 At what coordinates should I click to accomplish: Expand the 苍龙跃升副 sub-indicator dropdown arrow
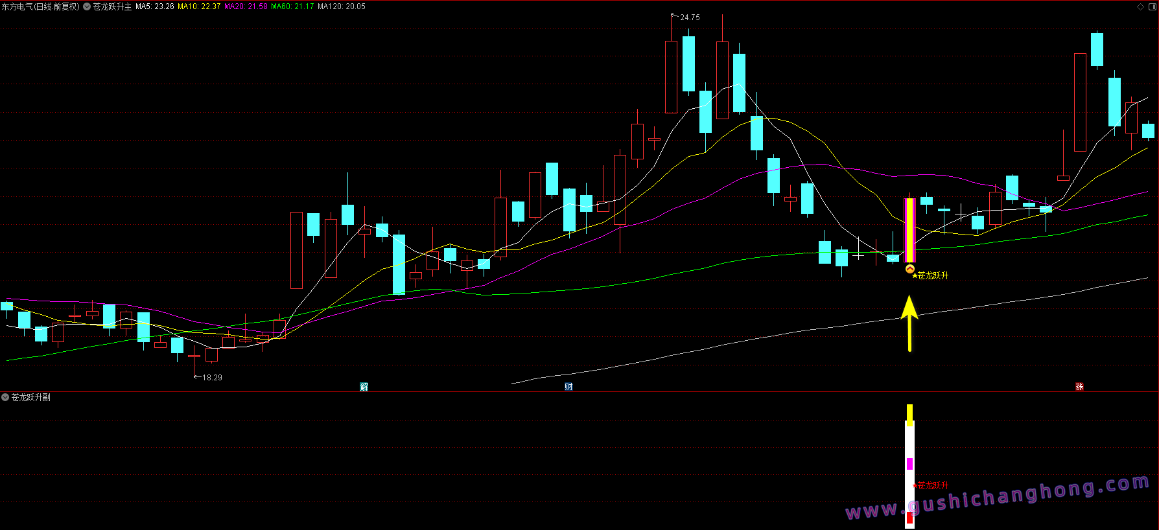point(5,397)
